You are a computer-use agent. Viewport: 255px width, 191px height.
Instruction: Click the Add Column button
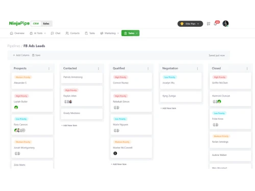pyautogui.click(x=21, y=55)
